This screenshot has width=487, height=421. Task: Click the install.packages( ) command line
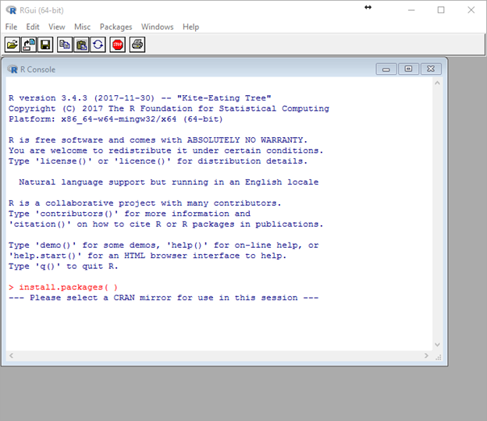click(68, 287)
